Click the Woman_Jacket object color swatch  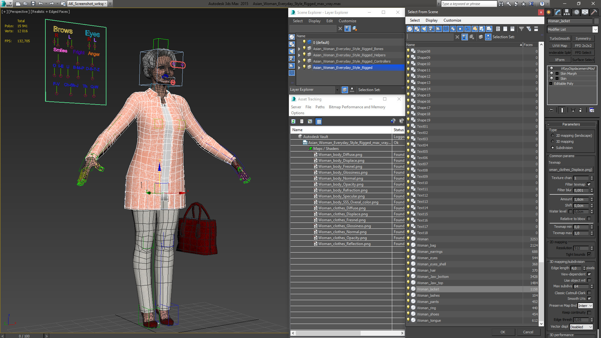pyautogui.click(x=596, y=21)
